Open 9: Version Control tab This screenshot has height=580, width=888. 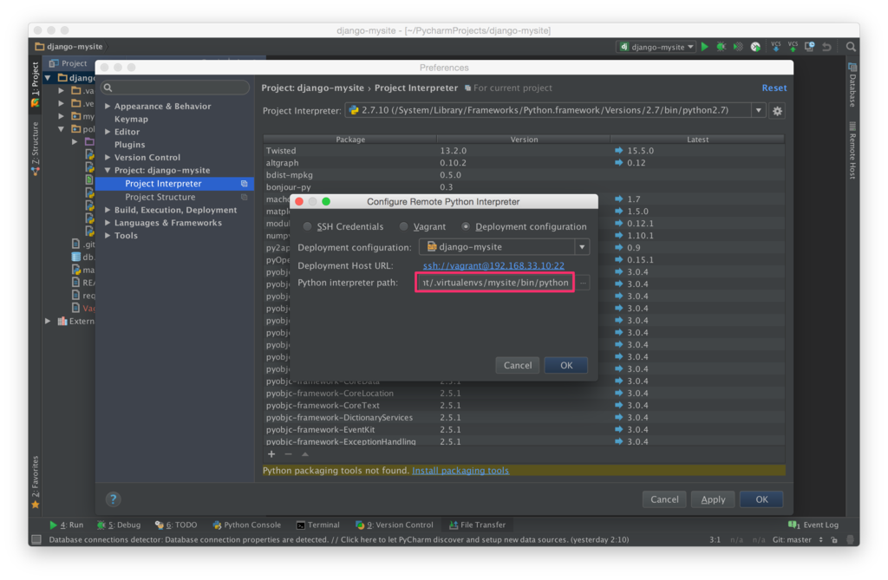395,525
